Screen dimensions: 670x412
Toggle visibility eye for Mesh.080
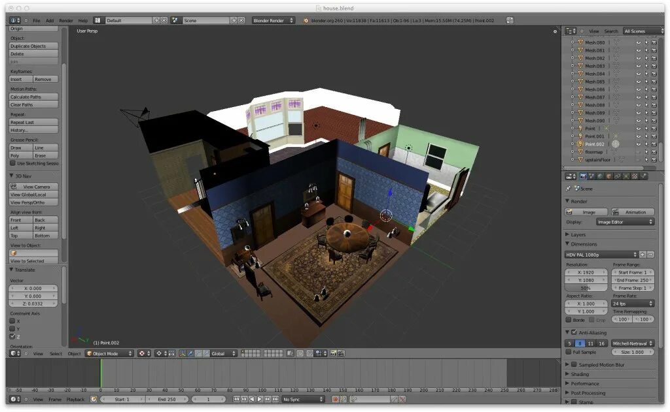(639, 42)
